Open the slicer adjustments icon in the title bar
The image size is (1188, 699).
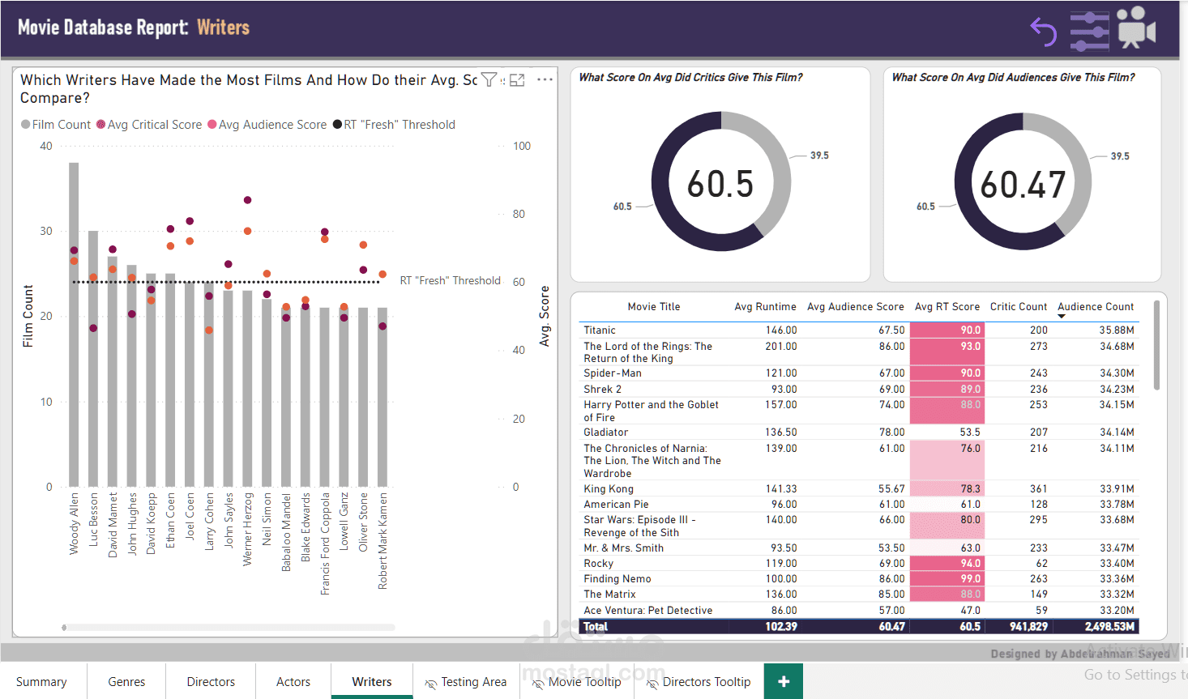1089,31
